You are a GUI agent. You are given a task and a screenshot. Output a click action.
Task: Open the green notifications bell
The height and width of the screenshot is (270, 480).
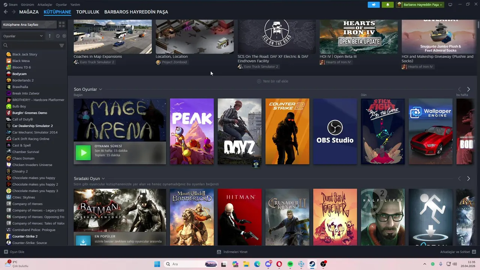[387, 4]
